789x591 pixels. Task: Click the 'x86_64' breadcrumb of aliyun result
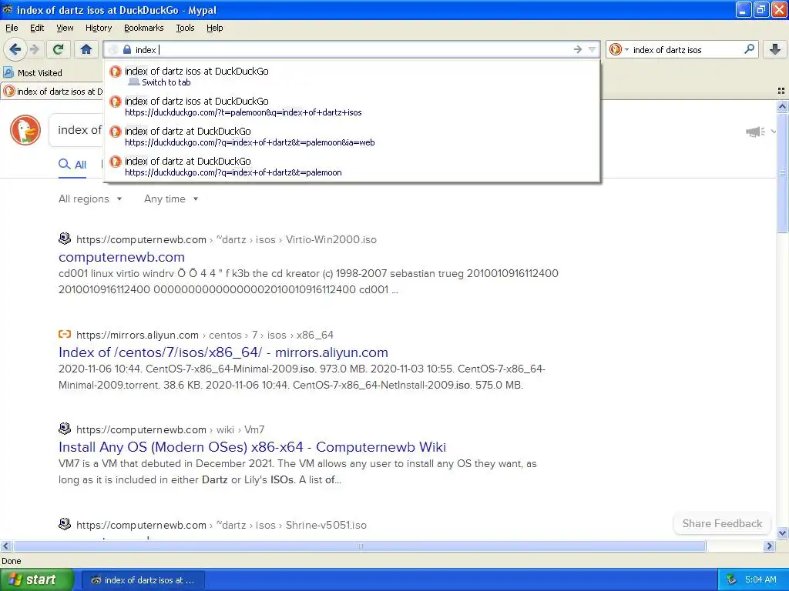tap(314, 335)
